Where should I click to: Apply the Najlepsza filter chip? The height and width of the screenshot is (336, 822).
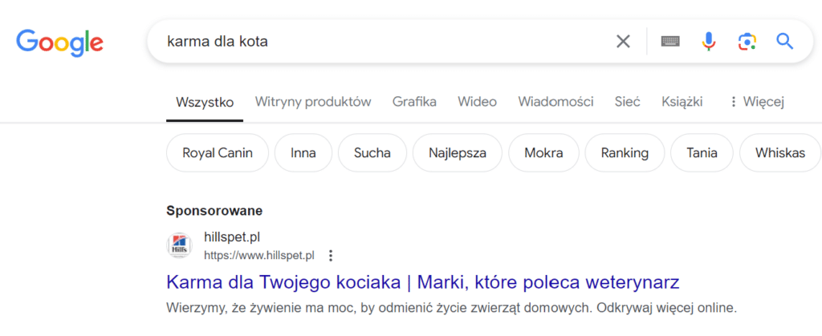pyautogui.click(x=457, y=153)
